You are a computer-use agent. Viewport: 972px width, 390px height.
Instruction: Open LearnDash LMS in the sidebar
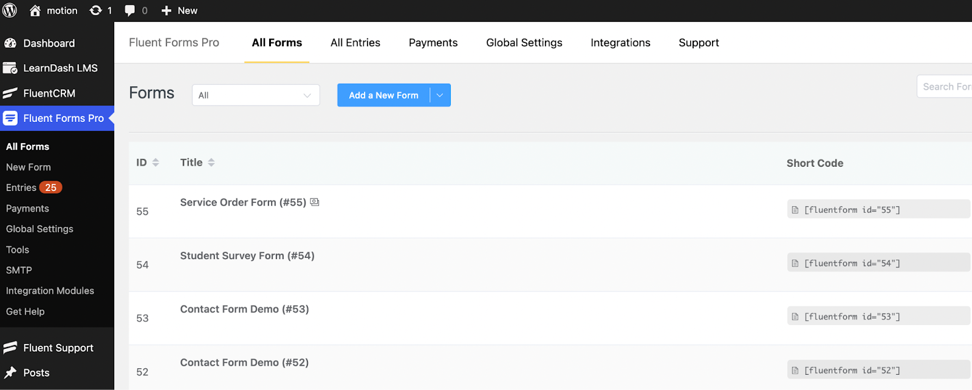tap(57, 68)
